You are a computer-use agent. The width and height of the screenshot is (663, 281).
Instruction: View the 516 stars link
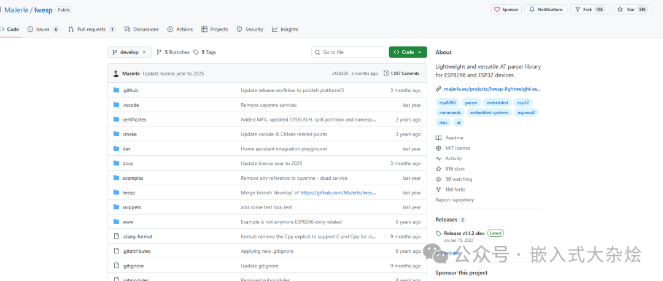coord(451,169)
